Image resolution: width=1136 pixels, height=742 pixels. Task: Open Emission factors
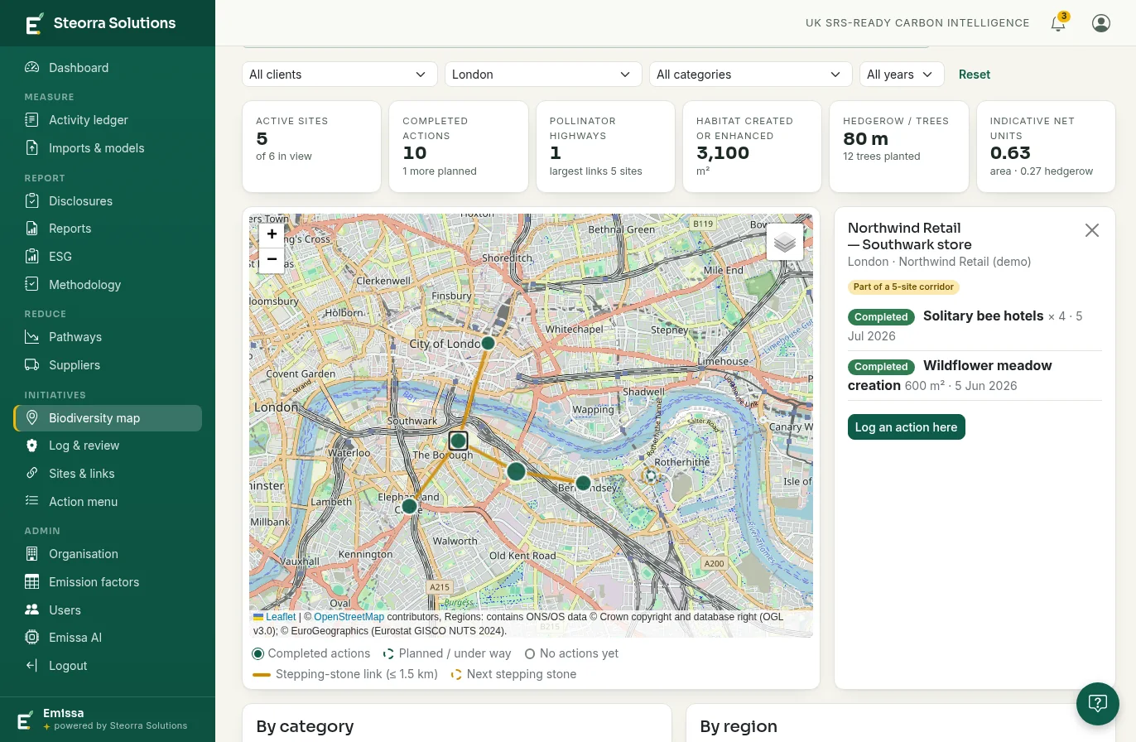[x=108, y=582]
